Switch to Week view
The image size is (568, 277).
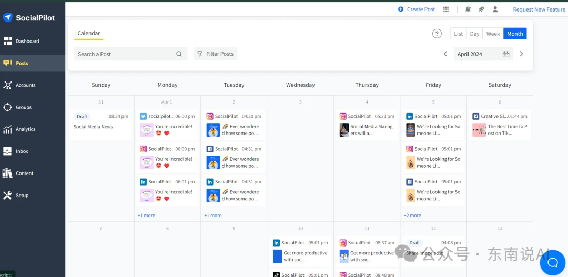point(493,34)
